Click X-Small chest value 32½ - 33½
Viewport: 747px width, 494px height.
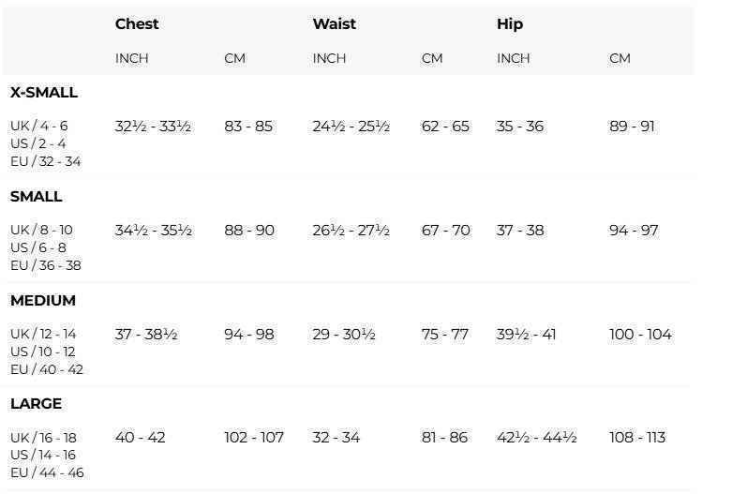point(153,127)
